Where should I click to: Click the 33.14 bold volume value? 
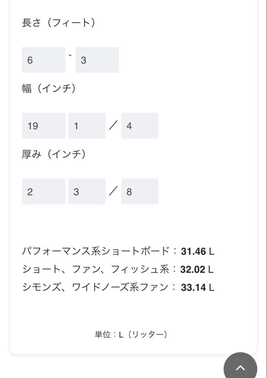click(x=193, y=288)
